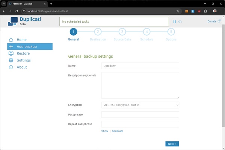Open the red browser extension icon
Image resolution: width=225 pixels, height=150 pixels.
pos(199,11)
